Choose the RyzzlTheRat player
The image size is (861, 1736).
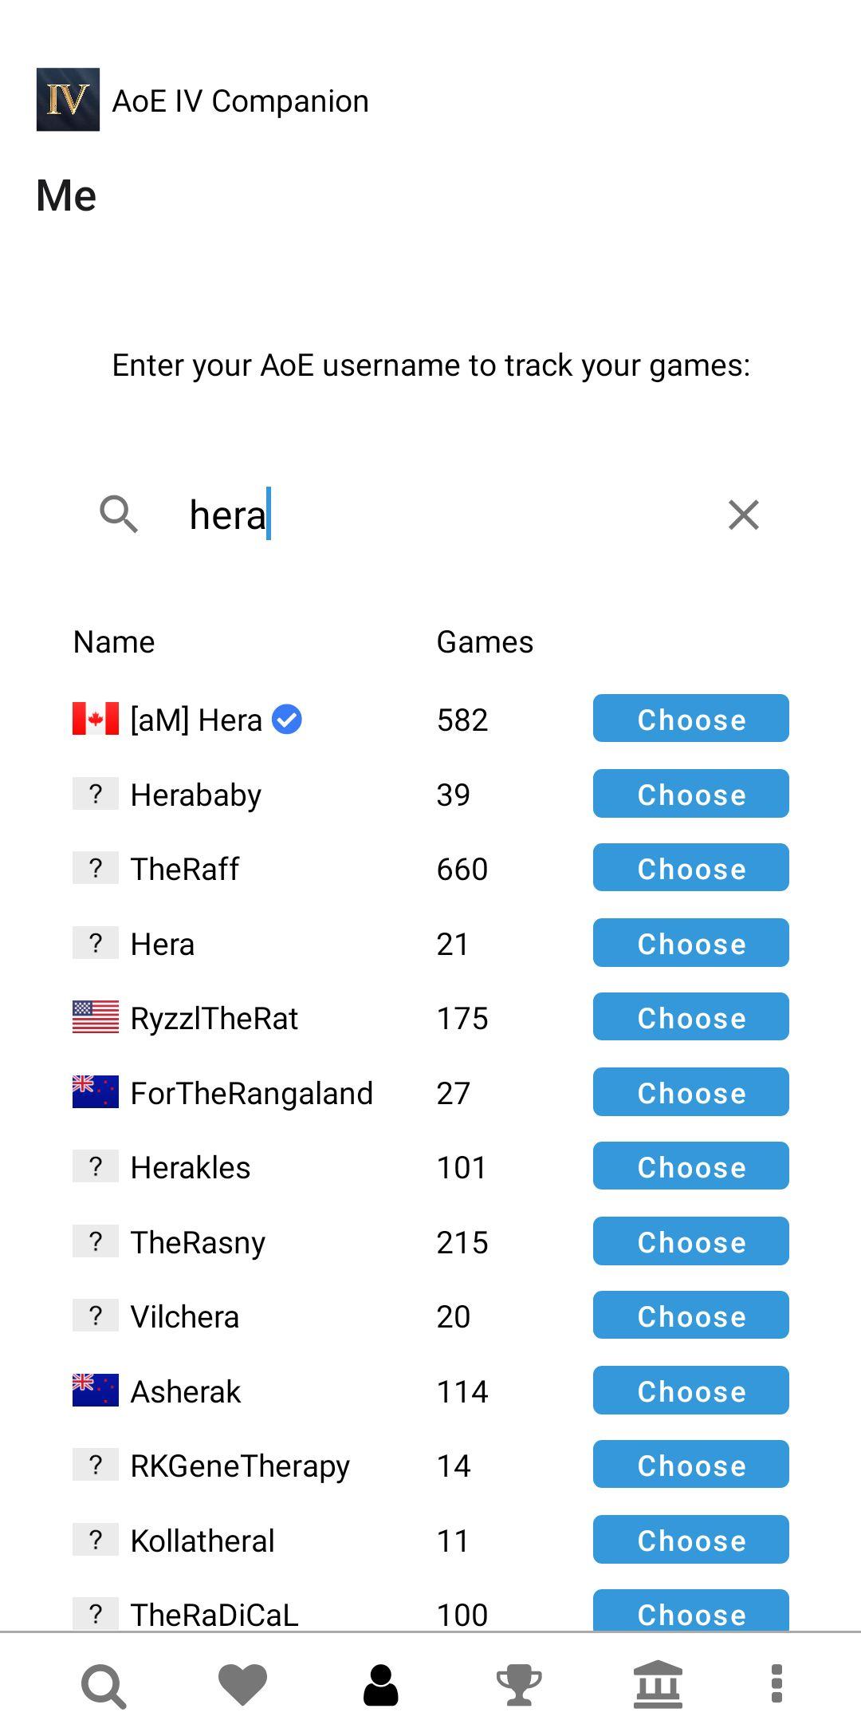click(690, 1017)
